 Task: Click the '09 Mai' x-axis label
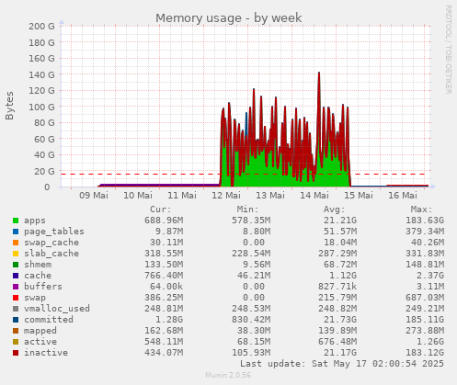(x=94, y=196)
